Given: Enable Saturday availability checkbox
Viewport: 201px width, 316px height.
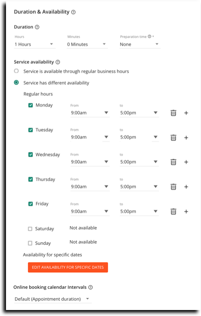Looking at the screenshot, I should click(30, 229).
